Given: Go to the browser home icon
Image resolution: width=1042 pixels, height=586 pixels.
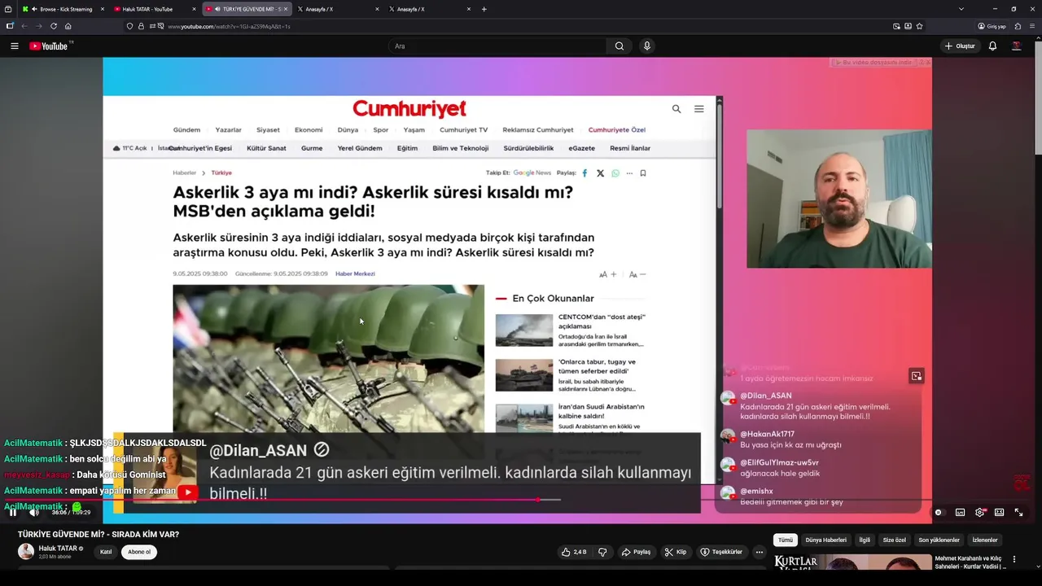Looking at the screenshot, I should tap(68, 26).
